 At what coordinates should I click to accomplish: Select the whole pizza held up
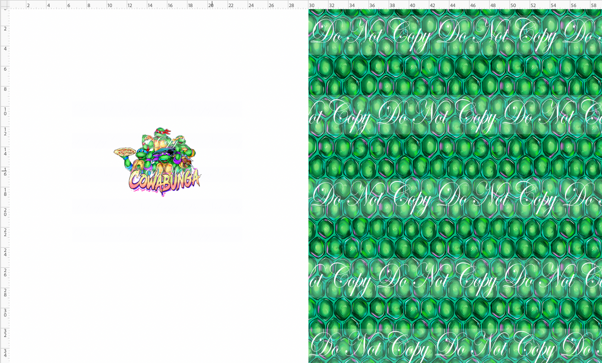[x=125, y=152]
